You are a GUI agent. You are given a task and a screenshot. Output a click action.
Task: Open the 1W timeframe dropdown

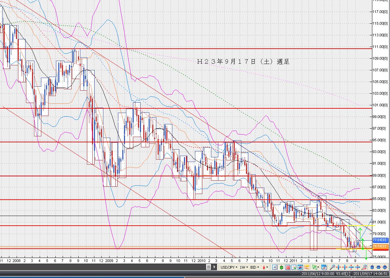244,267
